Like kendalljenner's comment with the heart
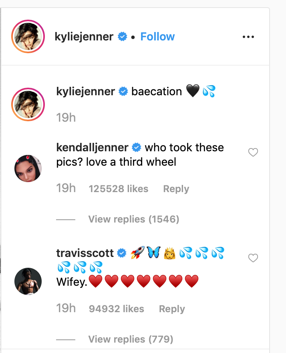Viewport: 286px width, 353px height. click(253, 152)
